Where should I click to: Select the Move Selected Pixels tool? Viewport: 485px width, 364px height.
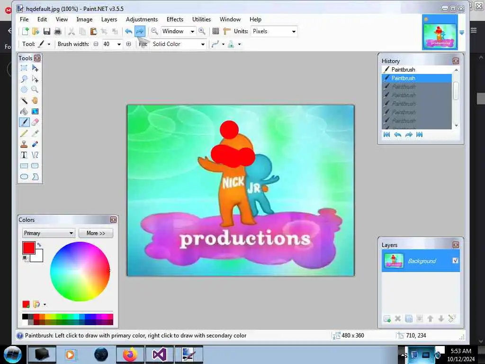[x=35, y=68]
